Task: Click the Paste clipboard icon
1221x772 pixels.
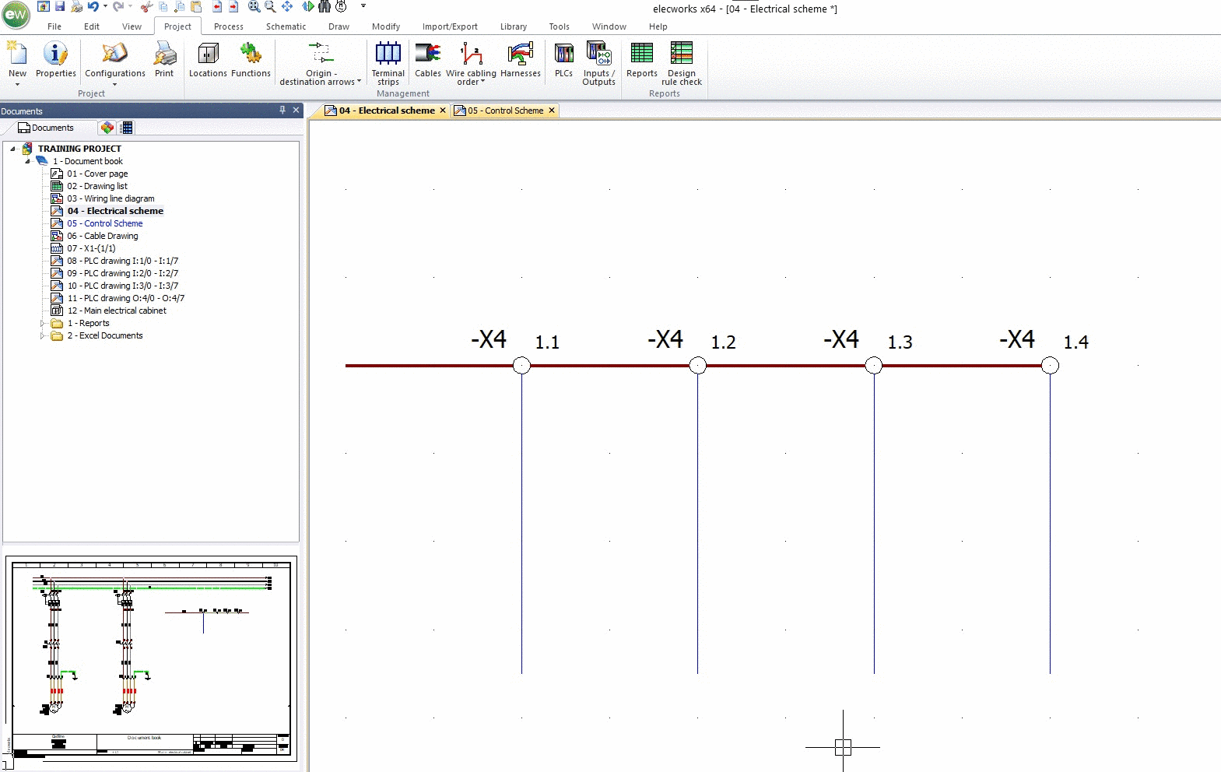Action: pyautogui.click(x=196, y=6)
